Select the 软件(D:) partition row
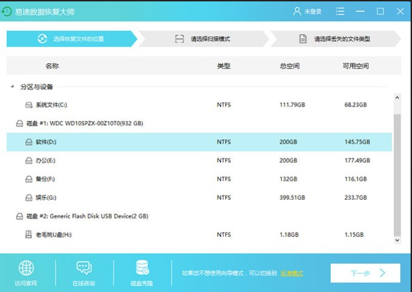This screenshot has height=292, width=412. click(199, 142)
